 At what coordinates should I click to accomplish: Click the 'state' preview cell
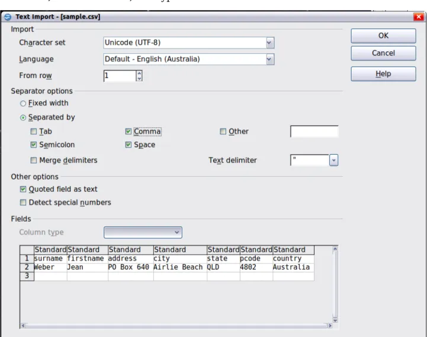point(223,259)
